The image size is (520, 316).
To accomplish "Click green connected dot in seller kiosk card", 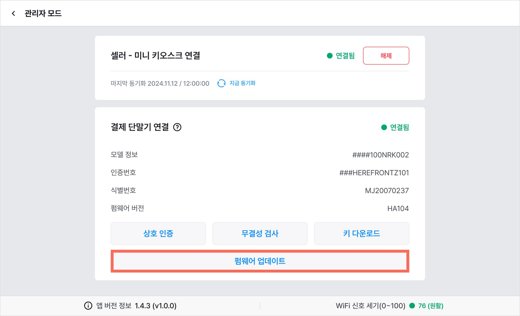I will click(330, 56).
